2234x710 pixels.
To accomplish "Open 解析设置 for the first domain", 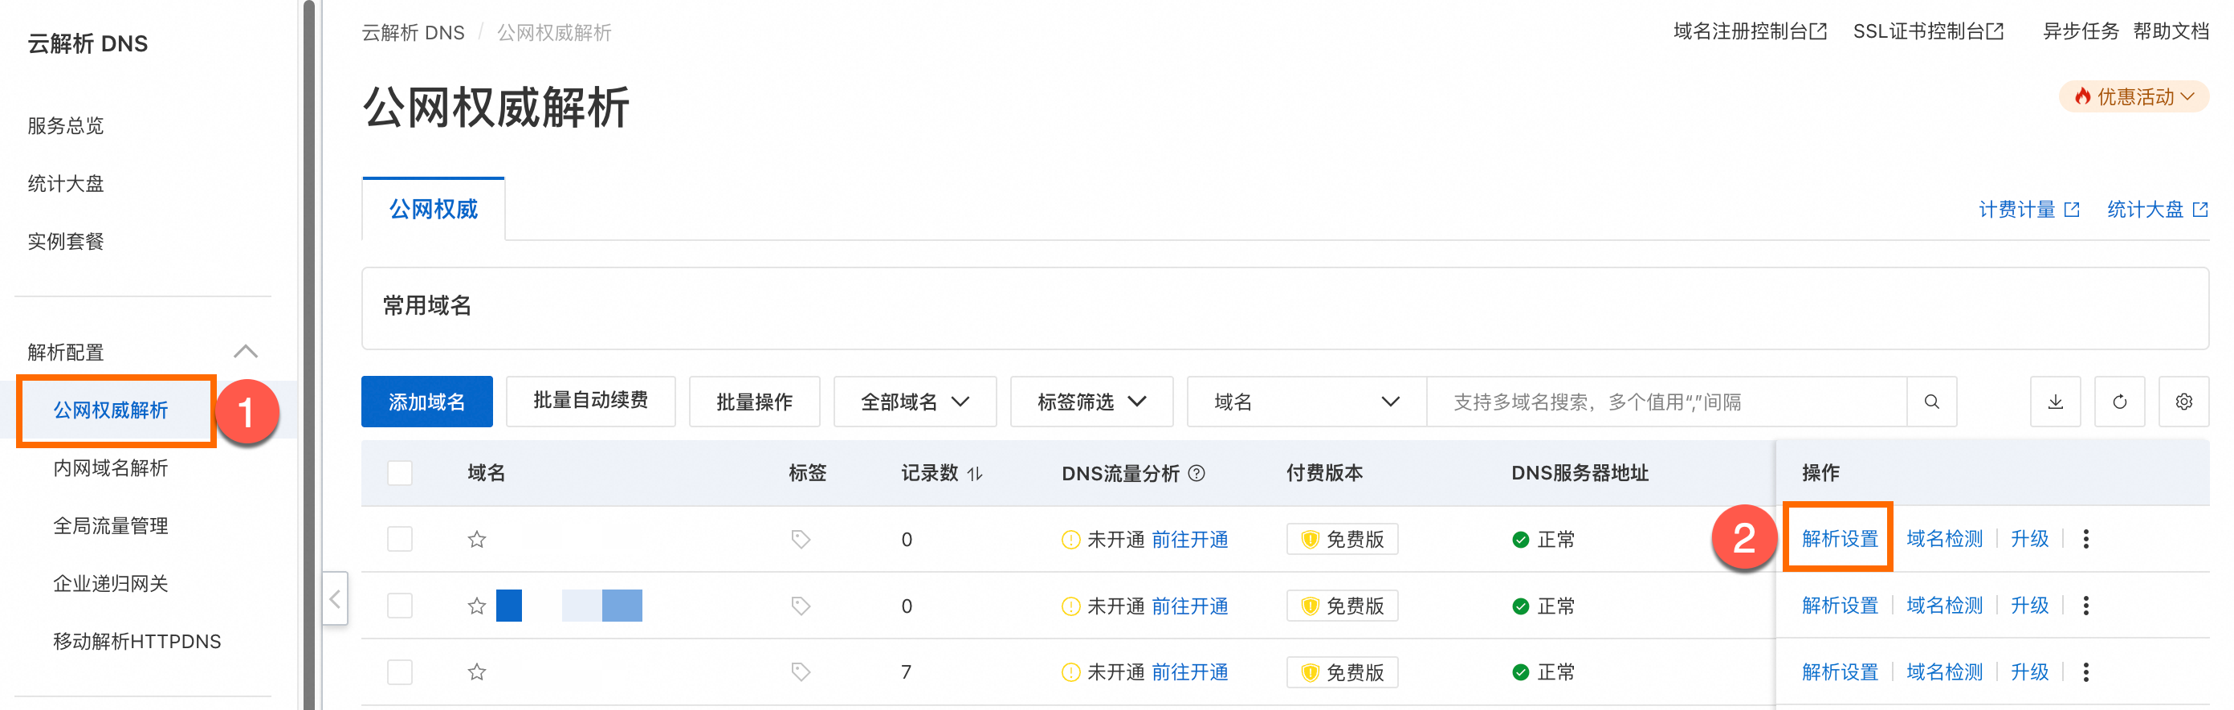I will pyautogui.click(x=1840, y=539).
